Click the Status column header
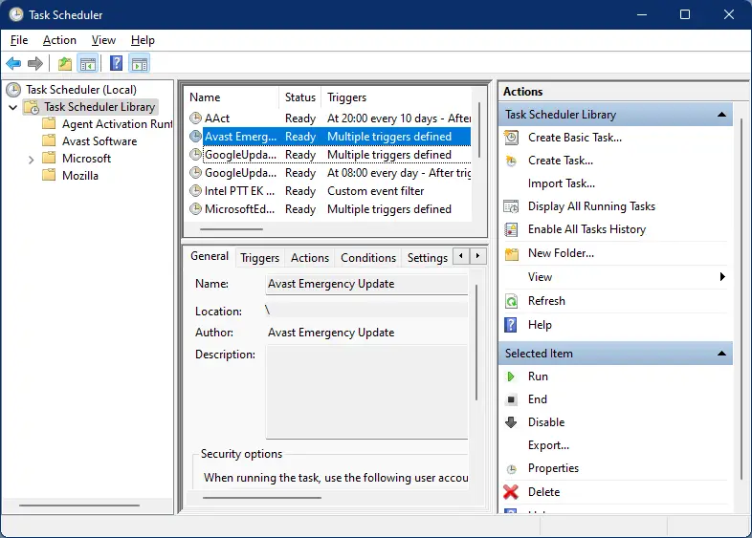 [300, 97]
